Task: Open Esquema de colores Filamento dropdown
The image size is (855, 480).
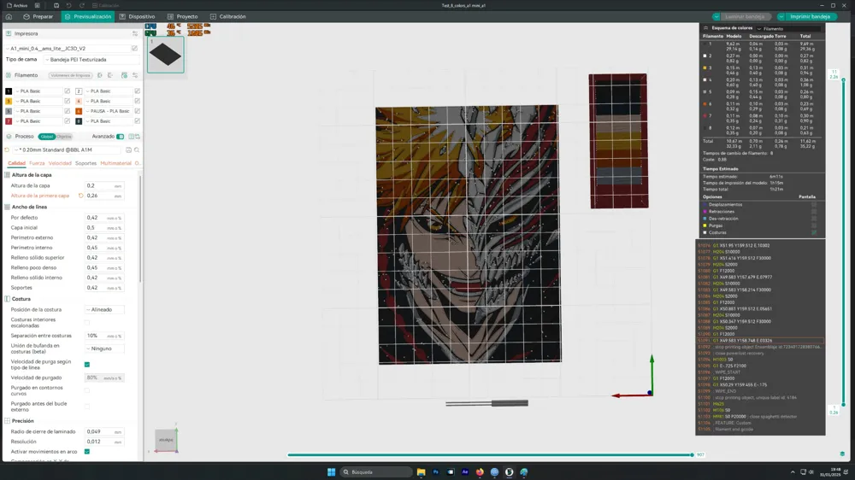Action: (790, 28)
